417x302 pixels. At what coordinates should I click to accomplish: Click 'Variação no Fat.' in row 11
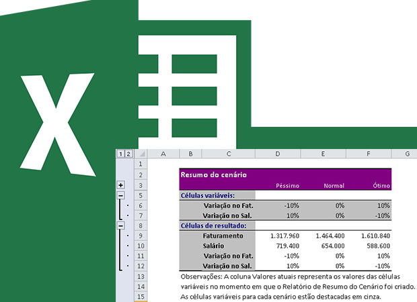[229, 256]
